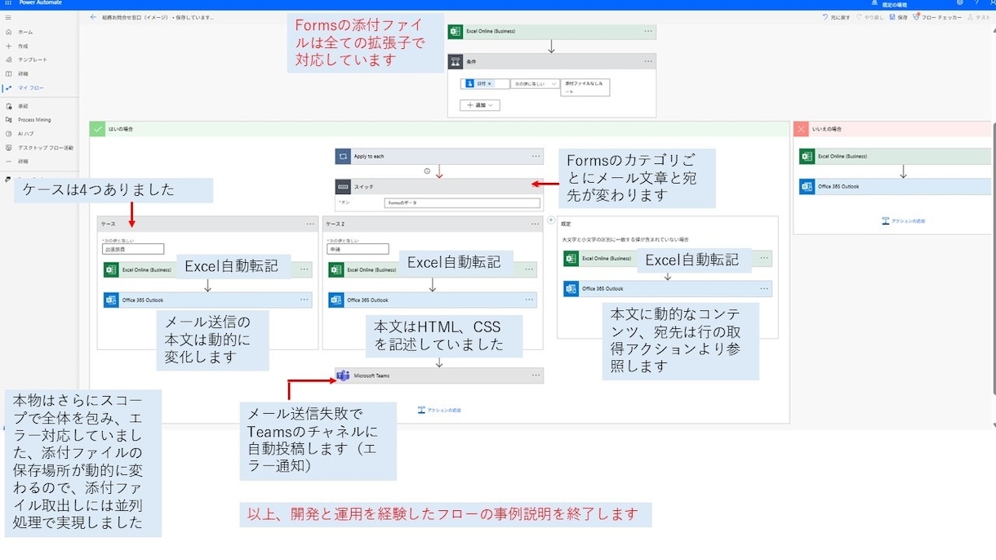Viewport: 996px width, 560px height.
Task: Open the ellipsis menu of ケース 2
Action: [x=536, y=224]
